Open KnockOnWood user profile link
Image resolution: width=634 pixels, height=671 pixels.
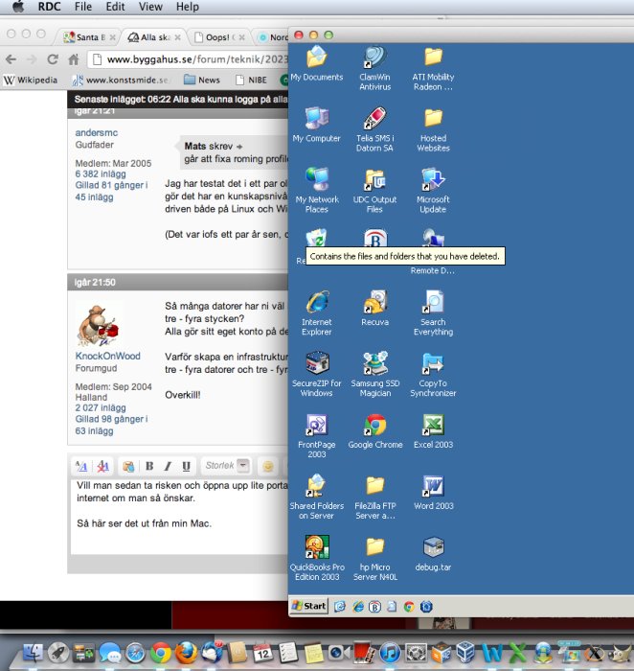107,356
